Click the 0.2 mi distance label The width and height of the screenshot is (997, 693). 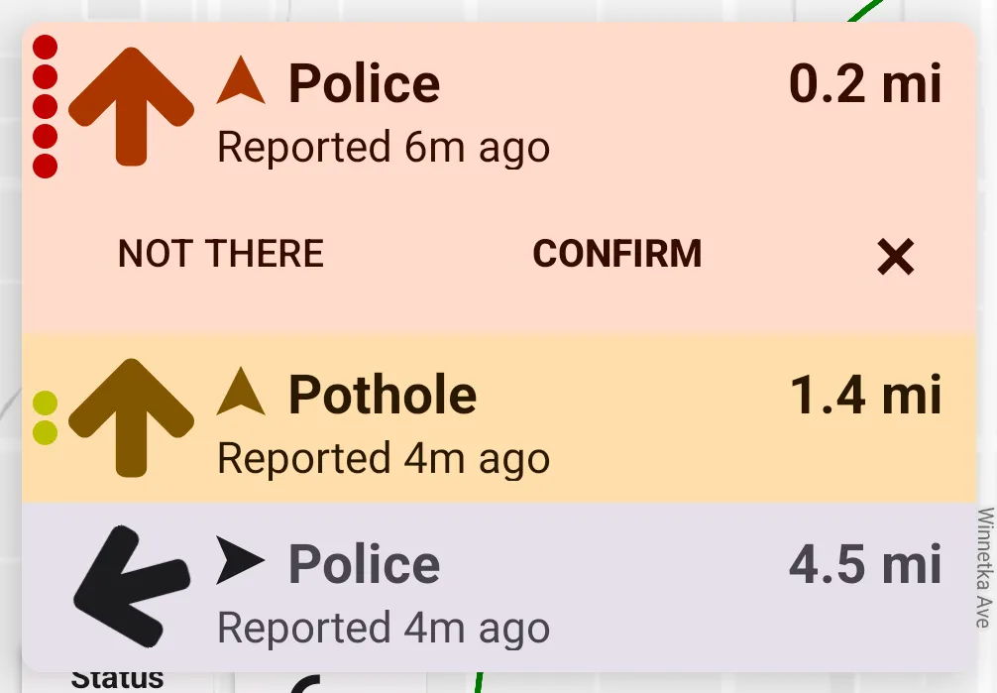point(864,83)
